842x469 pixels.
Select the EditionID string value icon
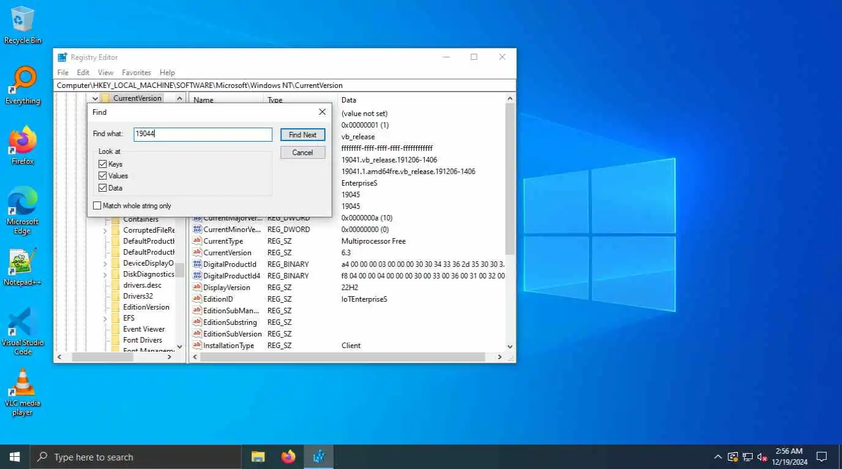click(x=197, y=299)
